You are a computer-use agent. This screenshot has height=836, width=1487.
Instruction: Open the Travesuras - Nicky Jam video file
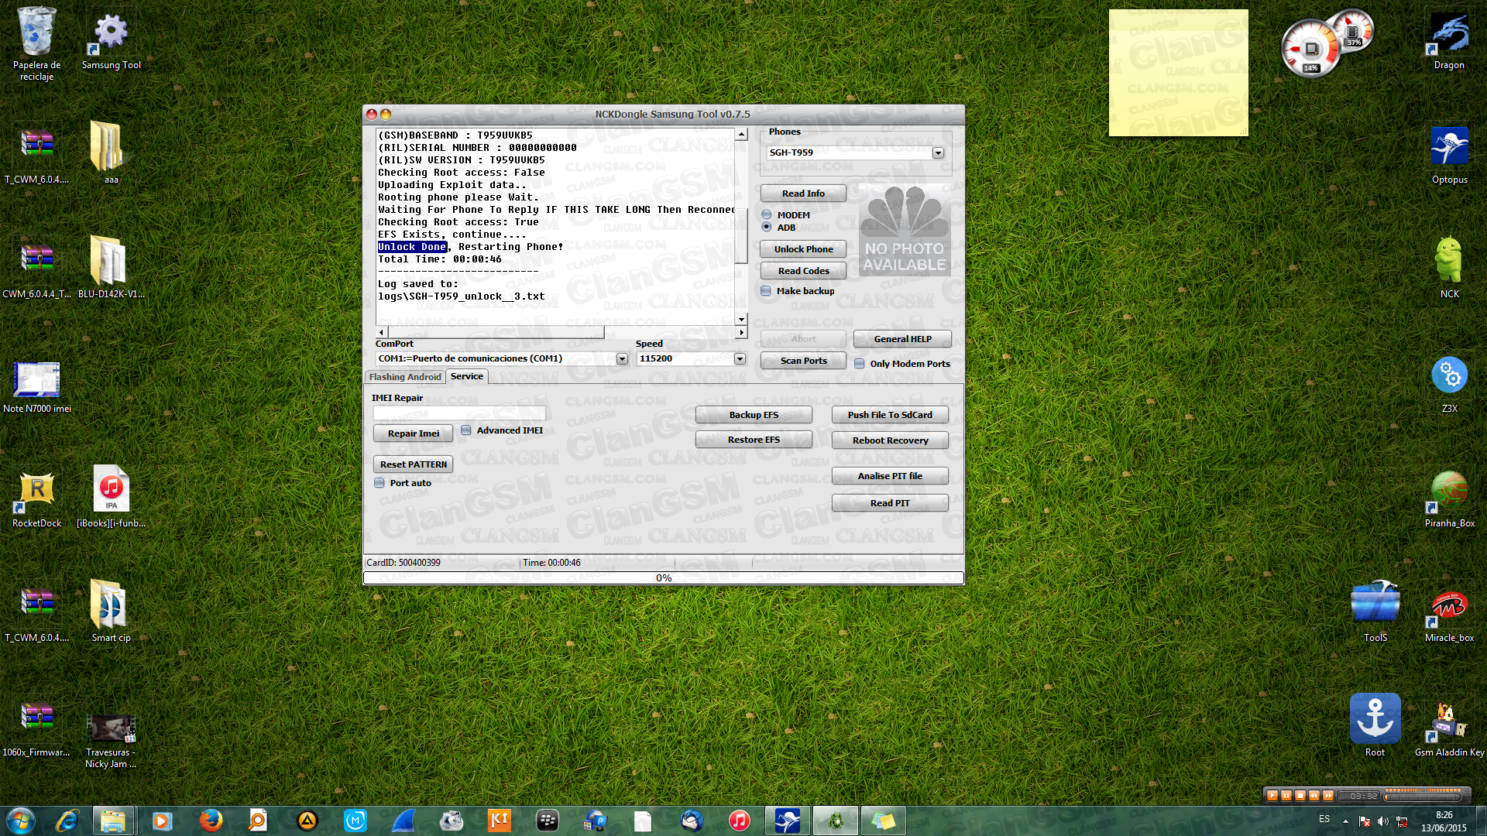(111, 739)
